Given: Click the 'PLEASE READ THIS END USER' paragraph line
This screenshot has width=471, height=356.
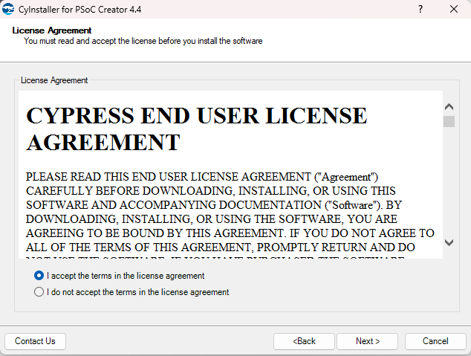Looking at the screenshot, I should (202, 177).
